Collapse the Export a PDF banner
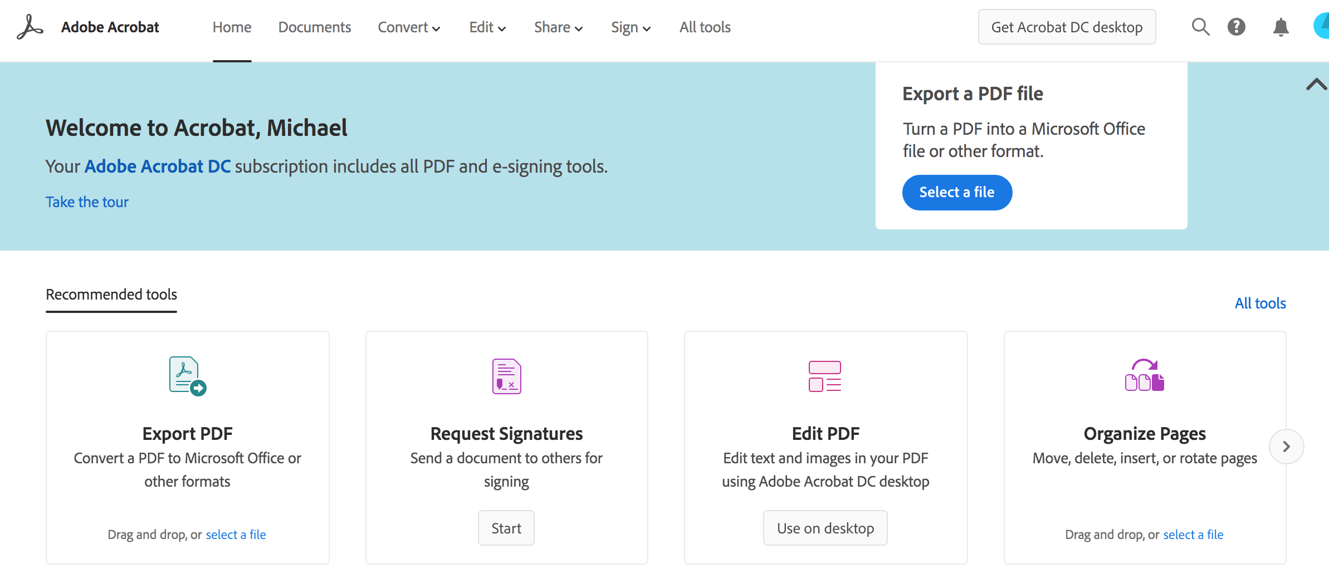 tap(1317, 84)
